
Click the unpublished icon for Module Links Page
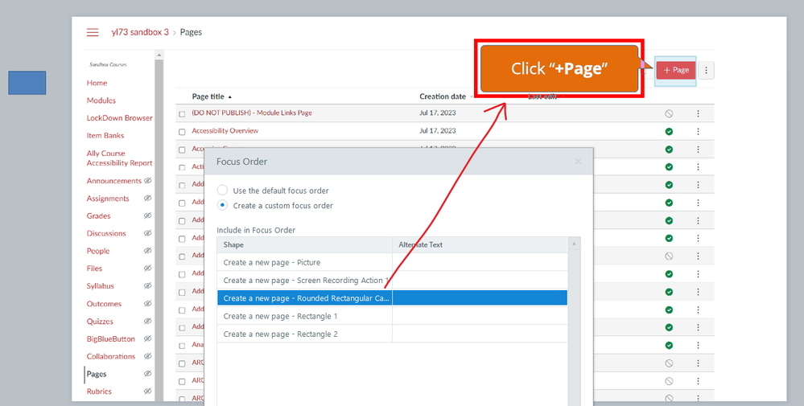669,113
